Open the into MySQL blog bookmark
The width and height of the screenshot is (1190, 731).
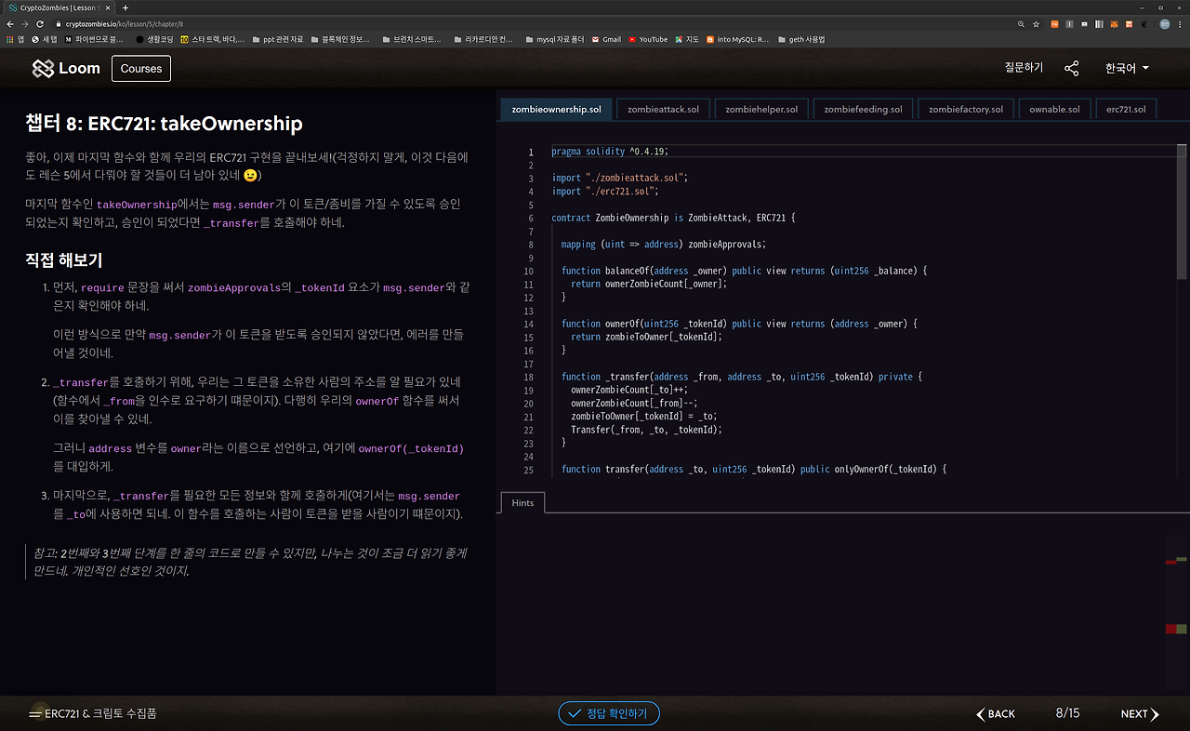pyautogui.click(x=738, y=39)
